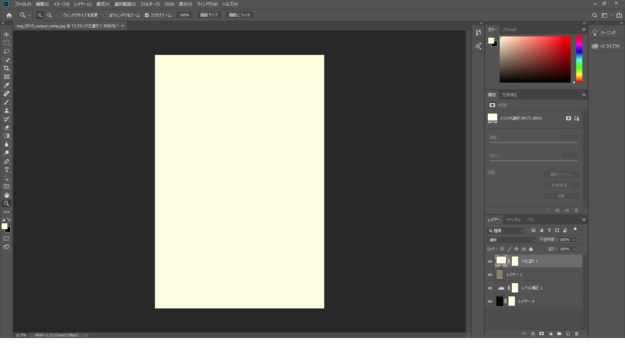
Task: Select the Pen tool
Action: (7, 162)
